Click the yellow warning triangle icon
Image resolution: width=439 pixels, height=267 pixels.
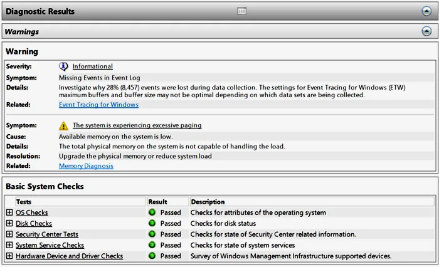pyautogui.click(x=63, y=125)
